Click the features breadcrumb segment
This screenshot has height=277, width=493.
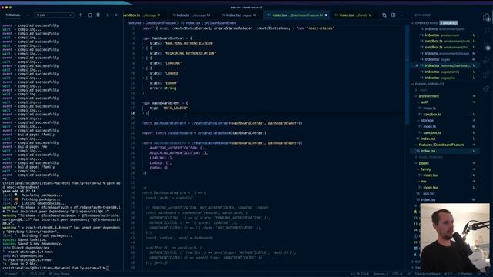135,23
